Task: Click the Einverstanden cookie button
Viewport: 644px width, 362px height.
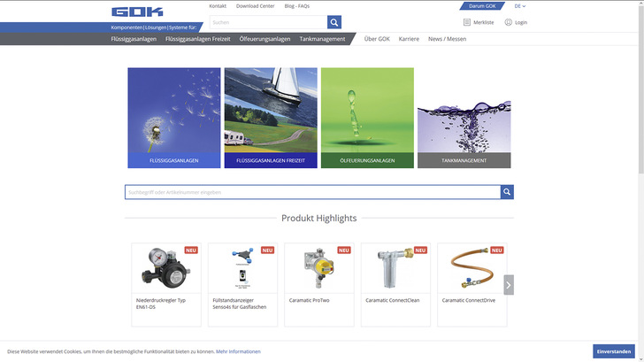Action: coord(613,351)
